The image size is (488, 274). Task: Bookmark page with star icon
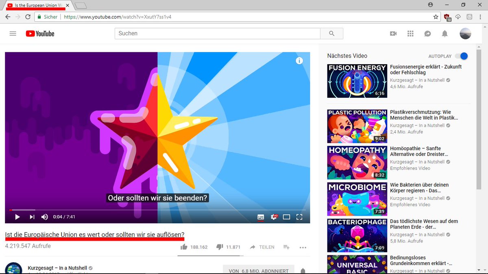436,17
